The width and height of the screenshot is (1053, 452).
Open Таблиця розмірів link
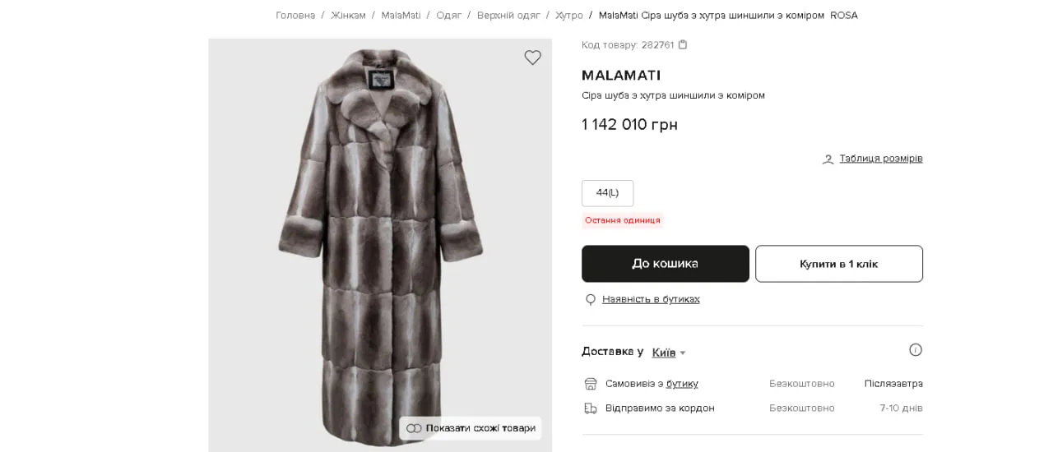[880, 159]
